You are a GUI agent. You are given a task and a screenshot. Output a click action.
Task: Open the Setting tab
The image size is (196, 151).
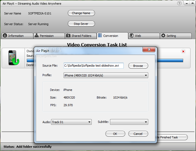[x=176, y=36]
